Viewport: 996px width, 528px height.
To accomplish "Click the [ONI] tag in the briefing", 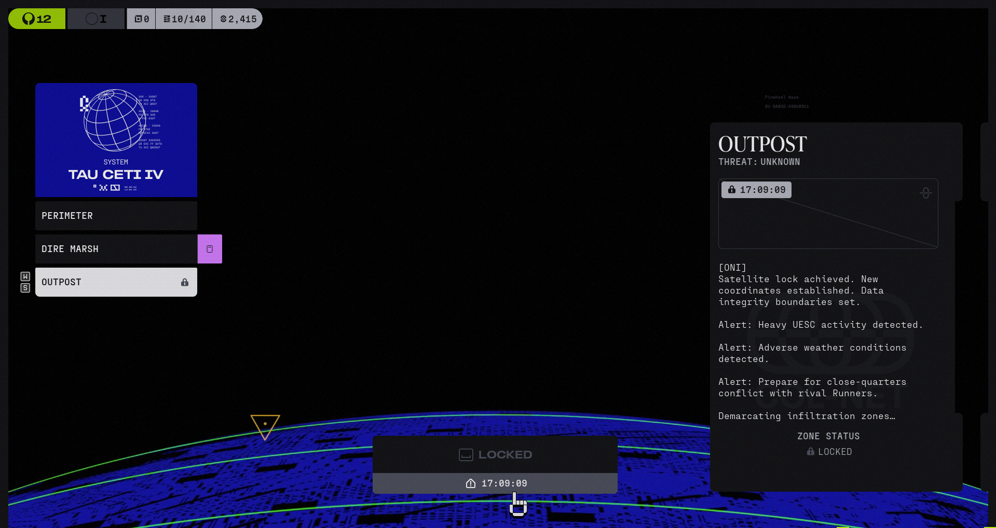I will [x=732, y=268].
